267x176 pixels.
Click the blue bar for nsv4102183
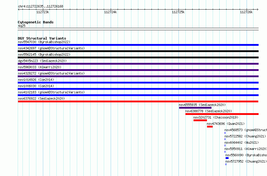[138, 95]
